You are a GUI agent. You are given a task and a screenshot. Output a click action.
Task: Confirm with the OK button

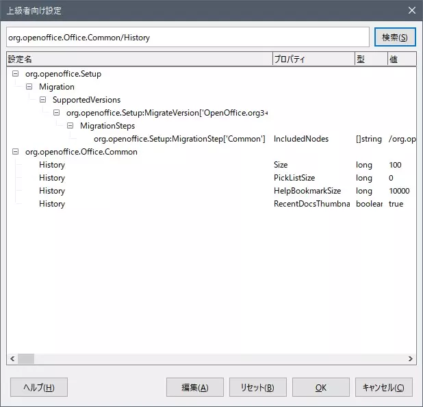[320, 387]
